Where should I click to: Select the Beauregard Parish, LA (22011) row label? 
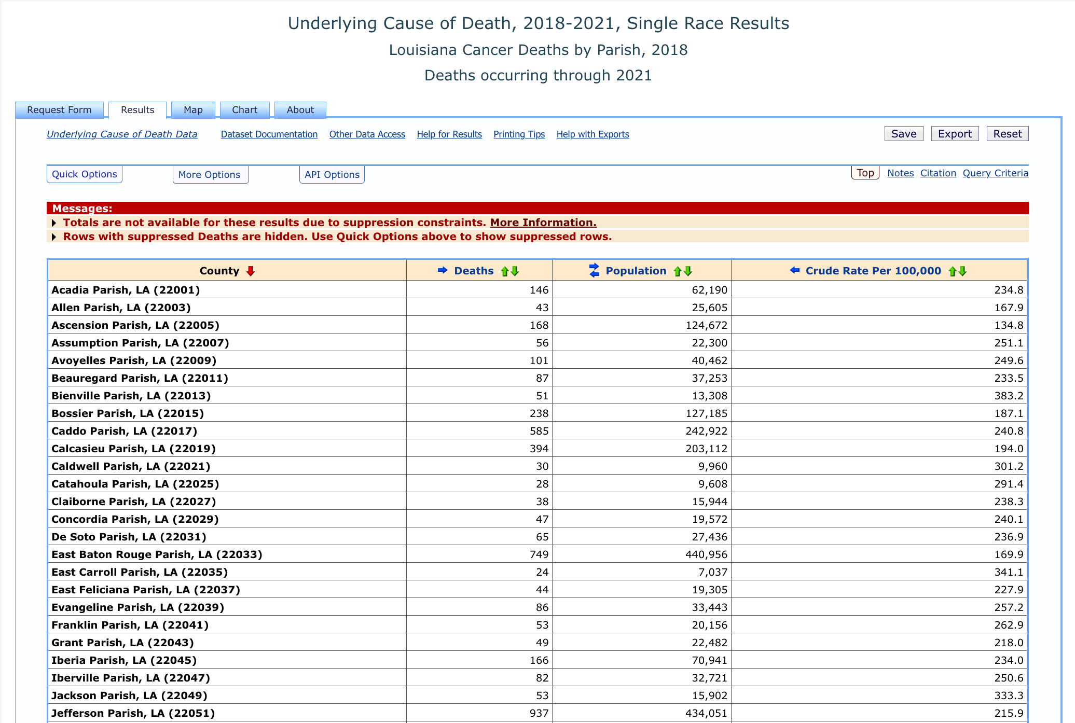140,378
